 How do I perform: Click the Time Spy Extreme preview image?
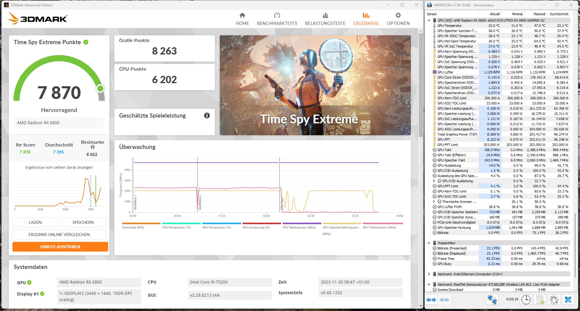tap(315, 85)
